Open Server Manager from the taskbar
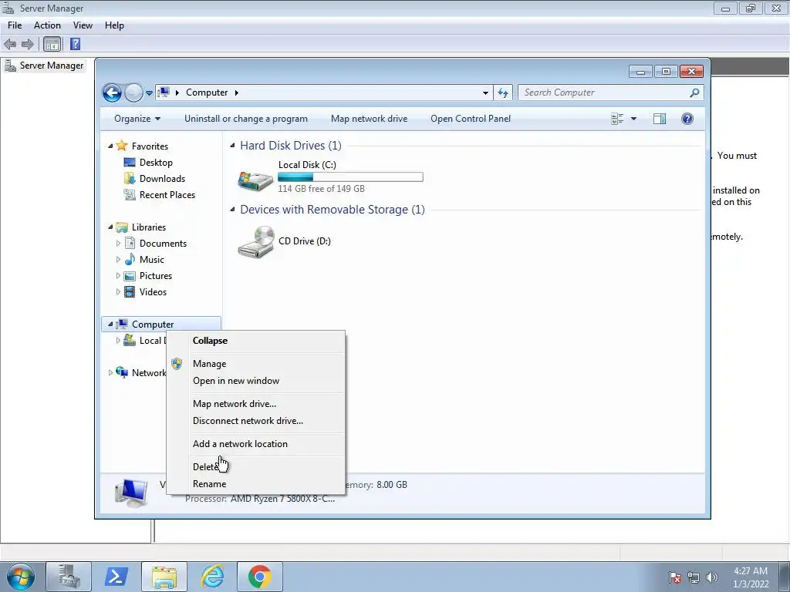790x592 pixels. [69, 577]
